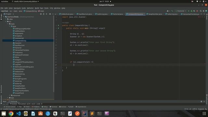This screenshot has height=117, width=208.
Task: Toggle the Bookmarks side tool button
Action: [x=1, y=100]
